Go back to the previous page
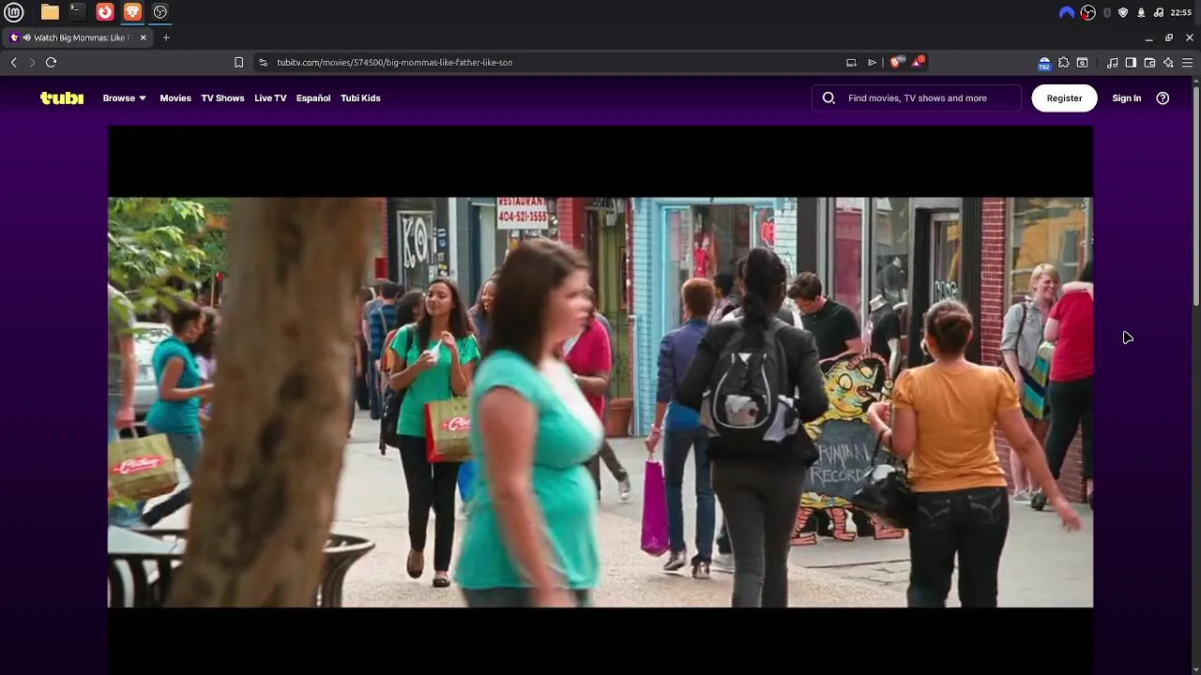1201x675 pixels. tap(14, 62)
